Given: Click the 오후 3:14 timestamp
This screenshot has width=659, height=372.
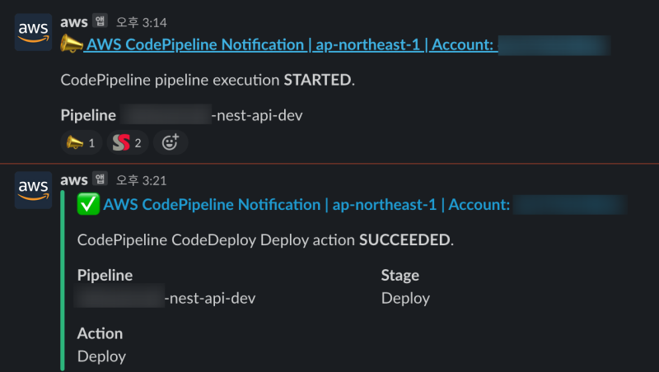Looking at the screenshot, I should 138,21.
